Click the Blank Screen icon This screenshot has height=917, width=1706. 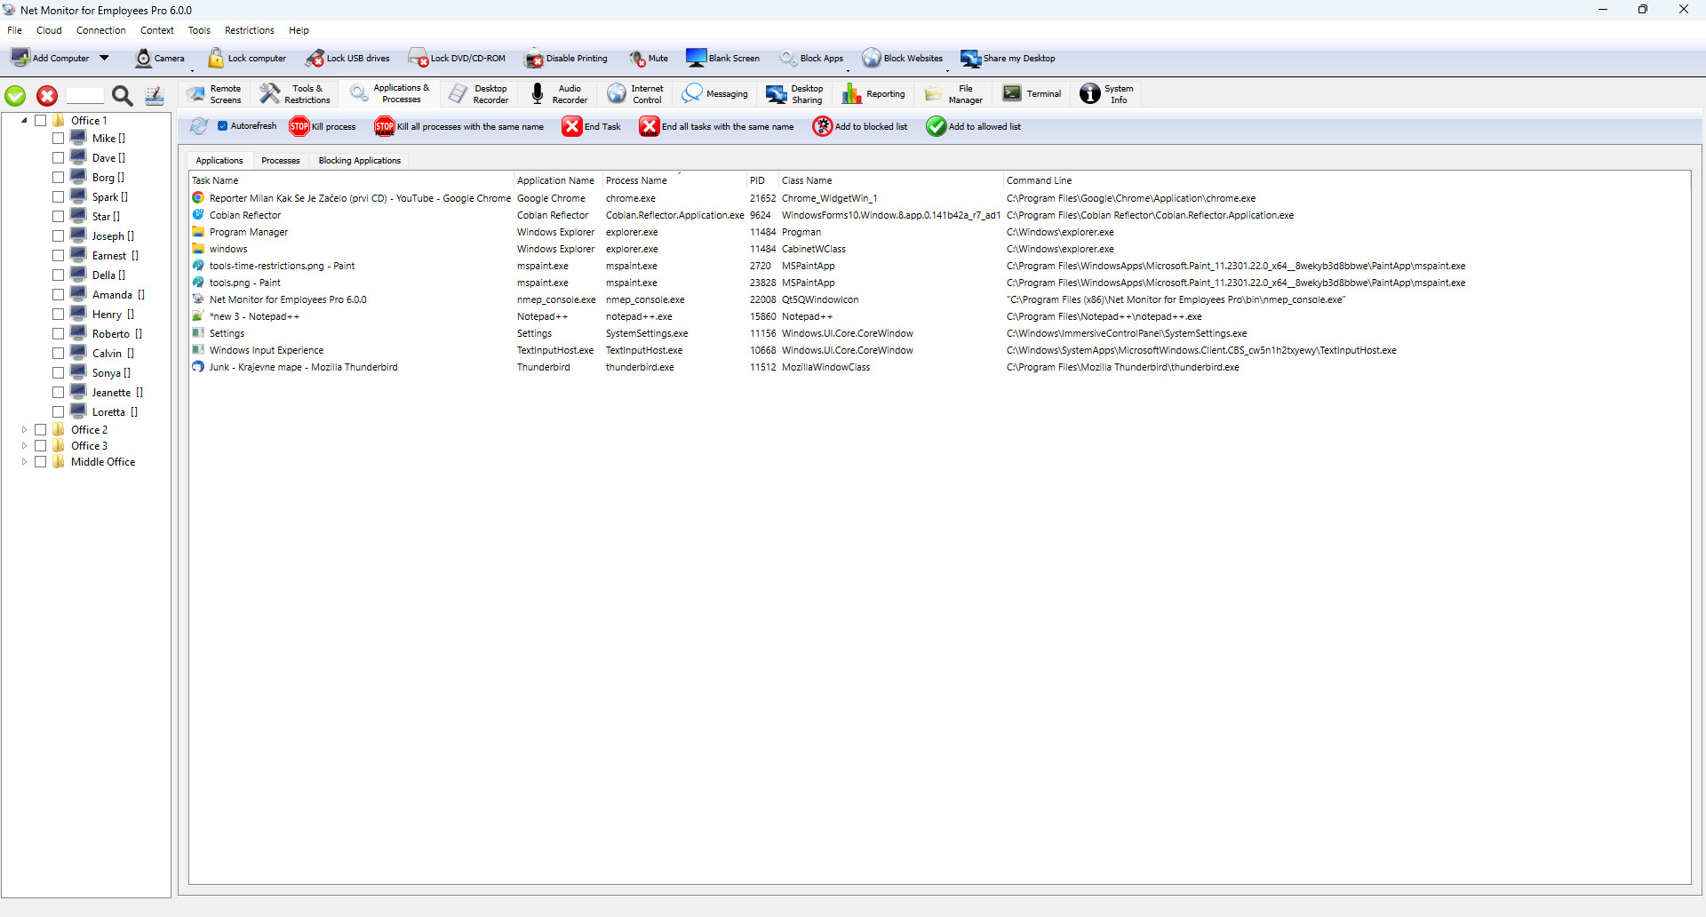696,59
